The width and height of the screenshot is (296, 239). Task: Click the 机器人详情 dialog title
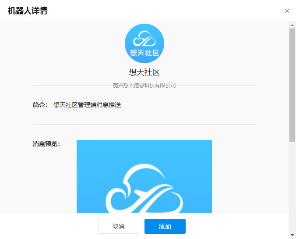(28, 11)
